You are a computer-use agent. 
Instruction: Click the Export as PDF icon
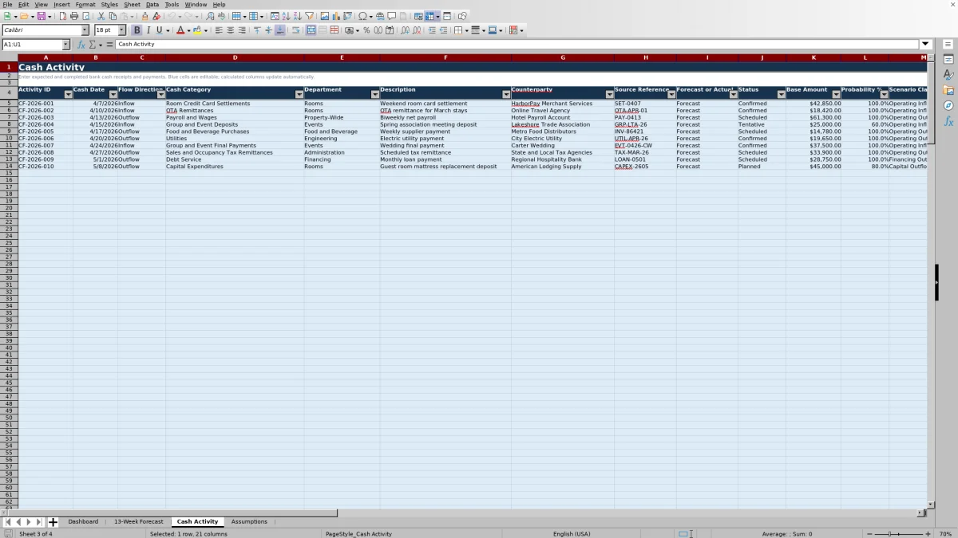(x=62, y=16)
